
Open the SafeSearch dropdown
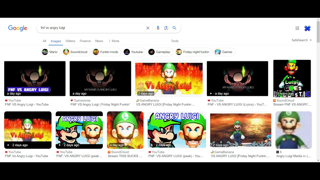(302, 40)
